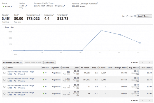Screen dimensions: 154x103
Task: Click the Jan 20 chart data point
Action: (x=82, y=51)
